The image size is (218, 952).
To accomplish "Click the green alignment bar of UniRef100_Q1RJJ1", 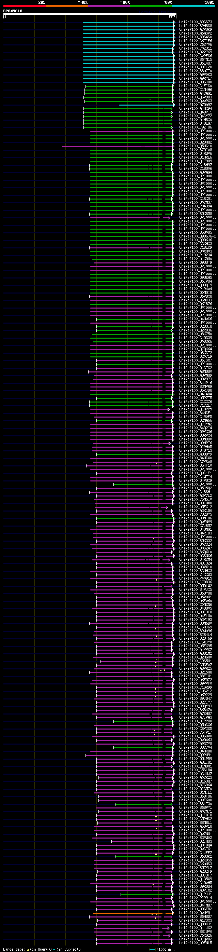I will pyautogui.click(x=146, y=894).
